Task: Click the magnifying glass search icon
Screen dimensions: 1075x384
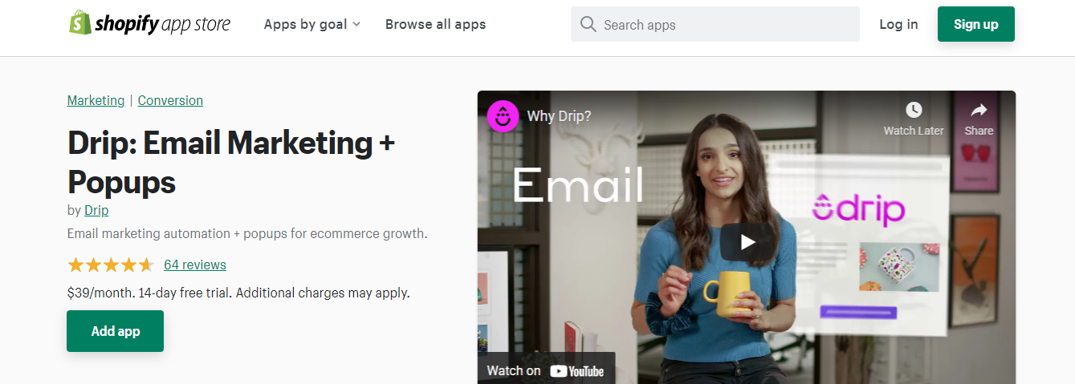Action: pos(588,25)
